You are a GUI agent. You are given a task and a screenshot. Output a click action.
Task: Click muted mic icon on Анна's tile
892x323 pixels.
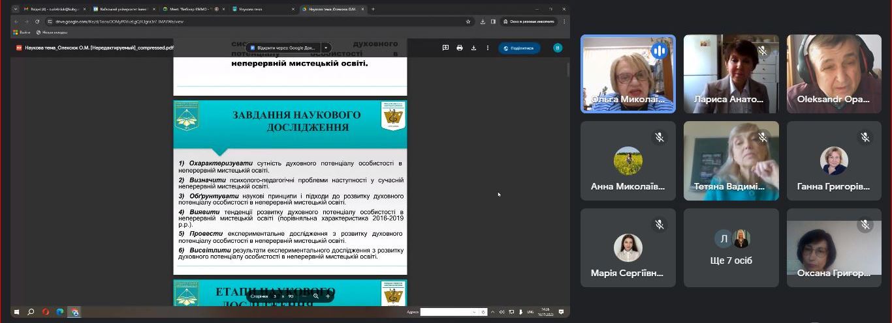660,137
